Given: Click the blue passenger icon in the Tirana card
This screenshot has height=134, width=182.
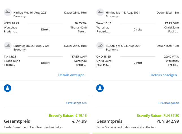Looking at the screenshot, I should click(x=7, y=88).
